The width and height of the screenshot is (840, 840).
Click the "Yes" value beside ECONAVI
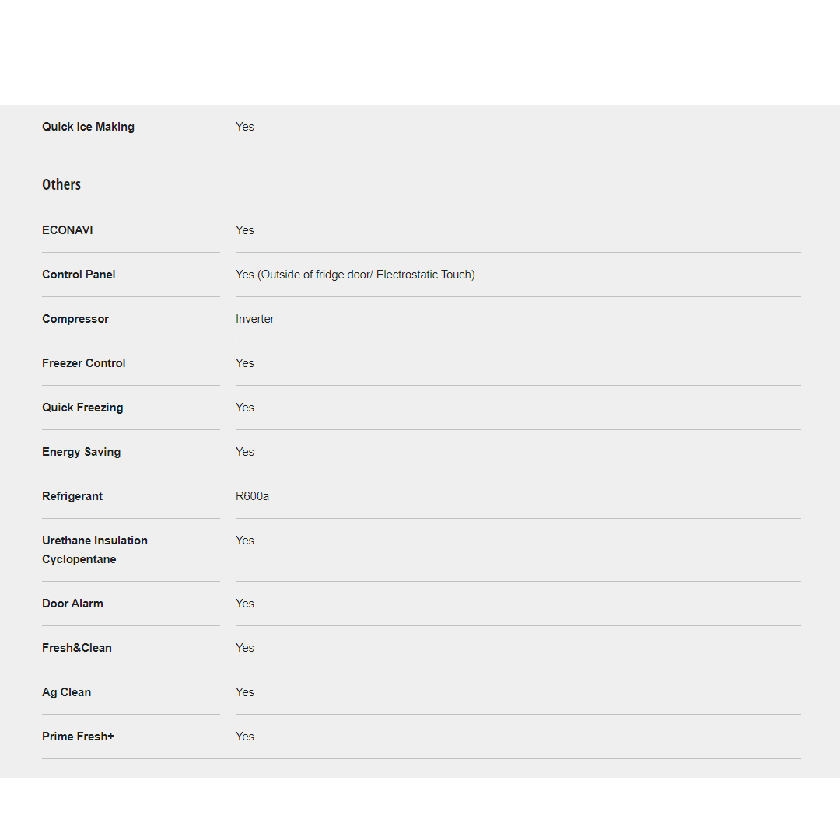245,230
